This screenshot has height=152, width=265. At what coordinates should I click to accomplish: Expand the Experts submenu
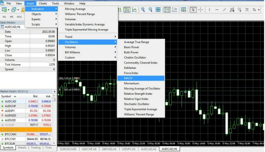coord(41,19)
